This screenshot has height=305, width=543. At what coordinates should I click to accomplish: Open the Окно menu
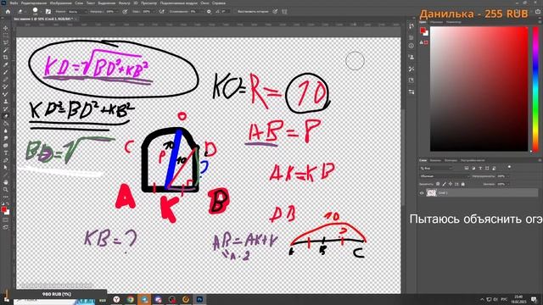(204, 3)
